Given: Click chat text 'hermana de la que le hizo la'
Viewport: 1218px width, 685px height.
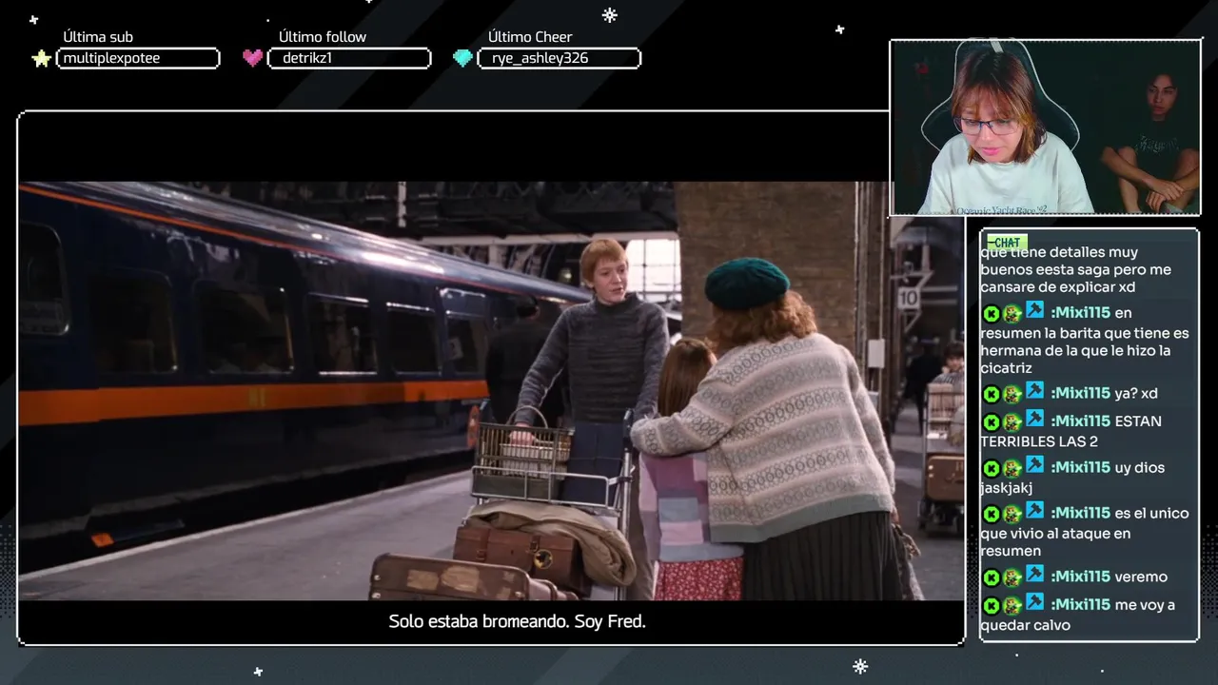Looking at the screenshot, I should (1075, 350).
